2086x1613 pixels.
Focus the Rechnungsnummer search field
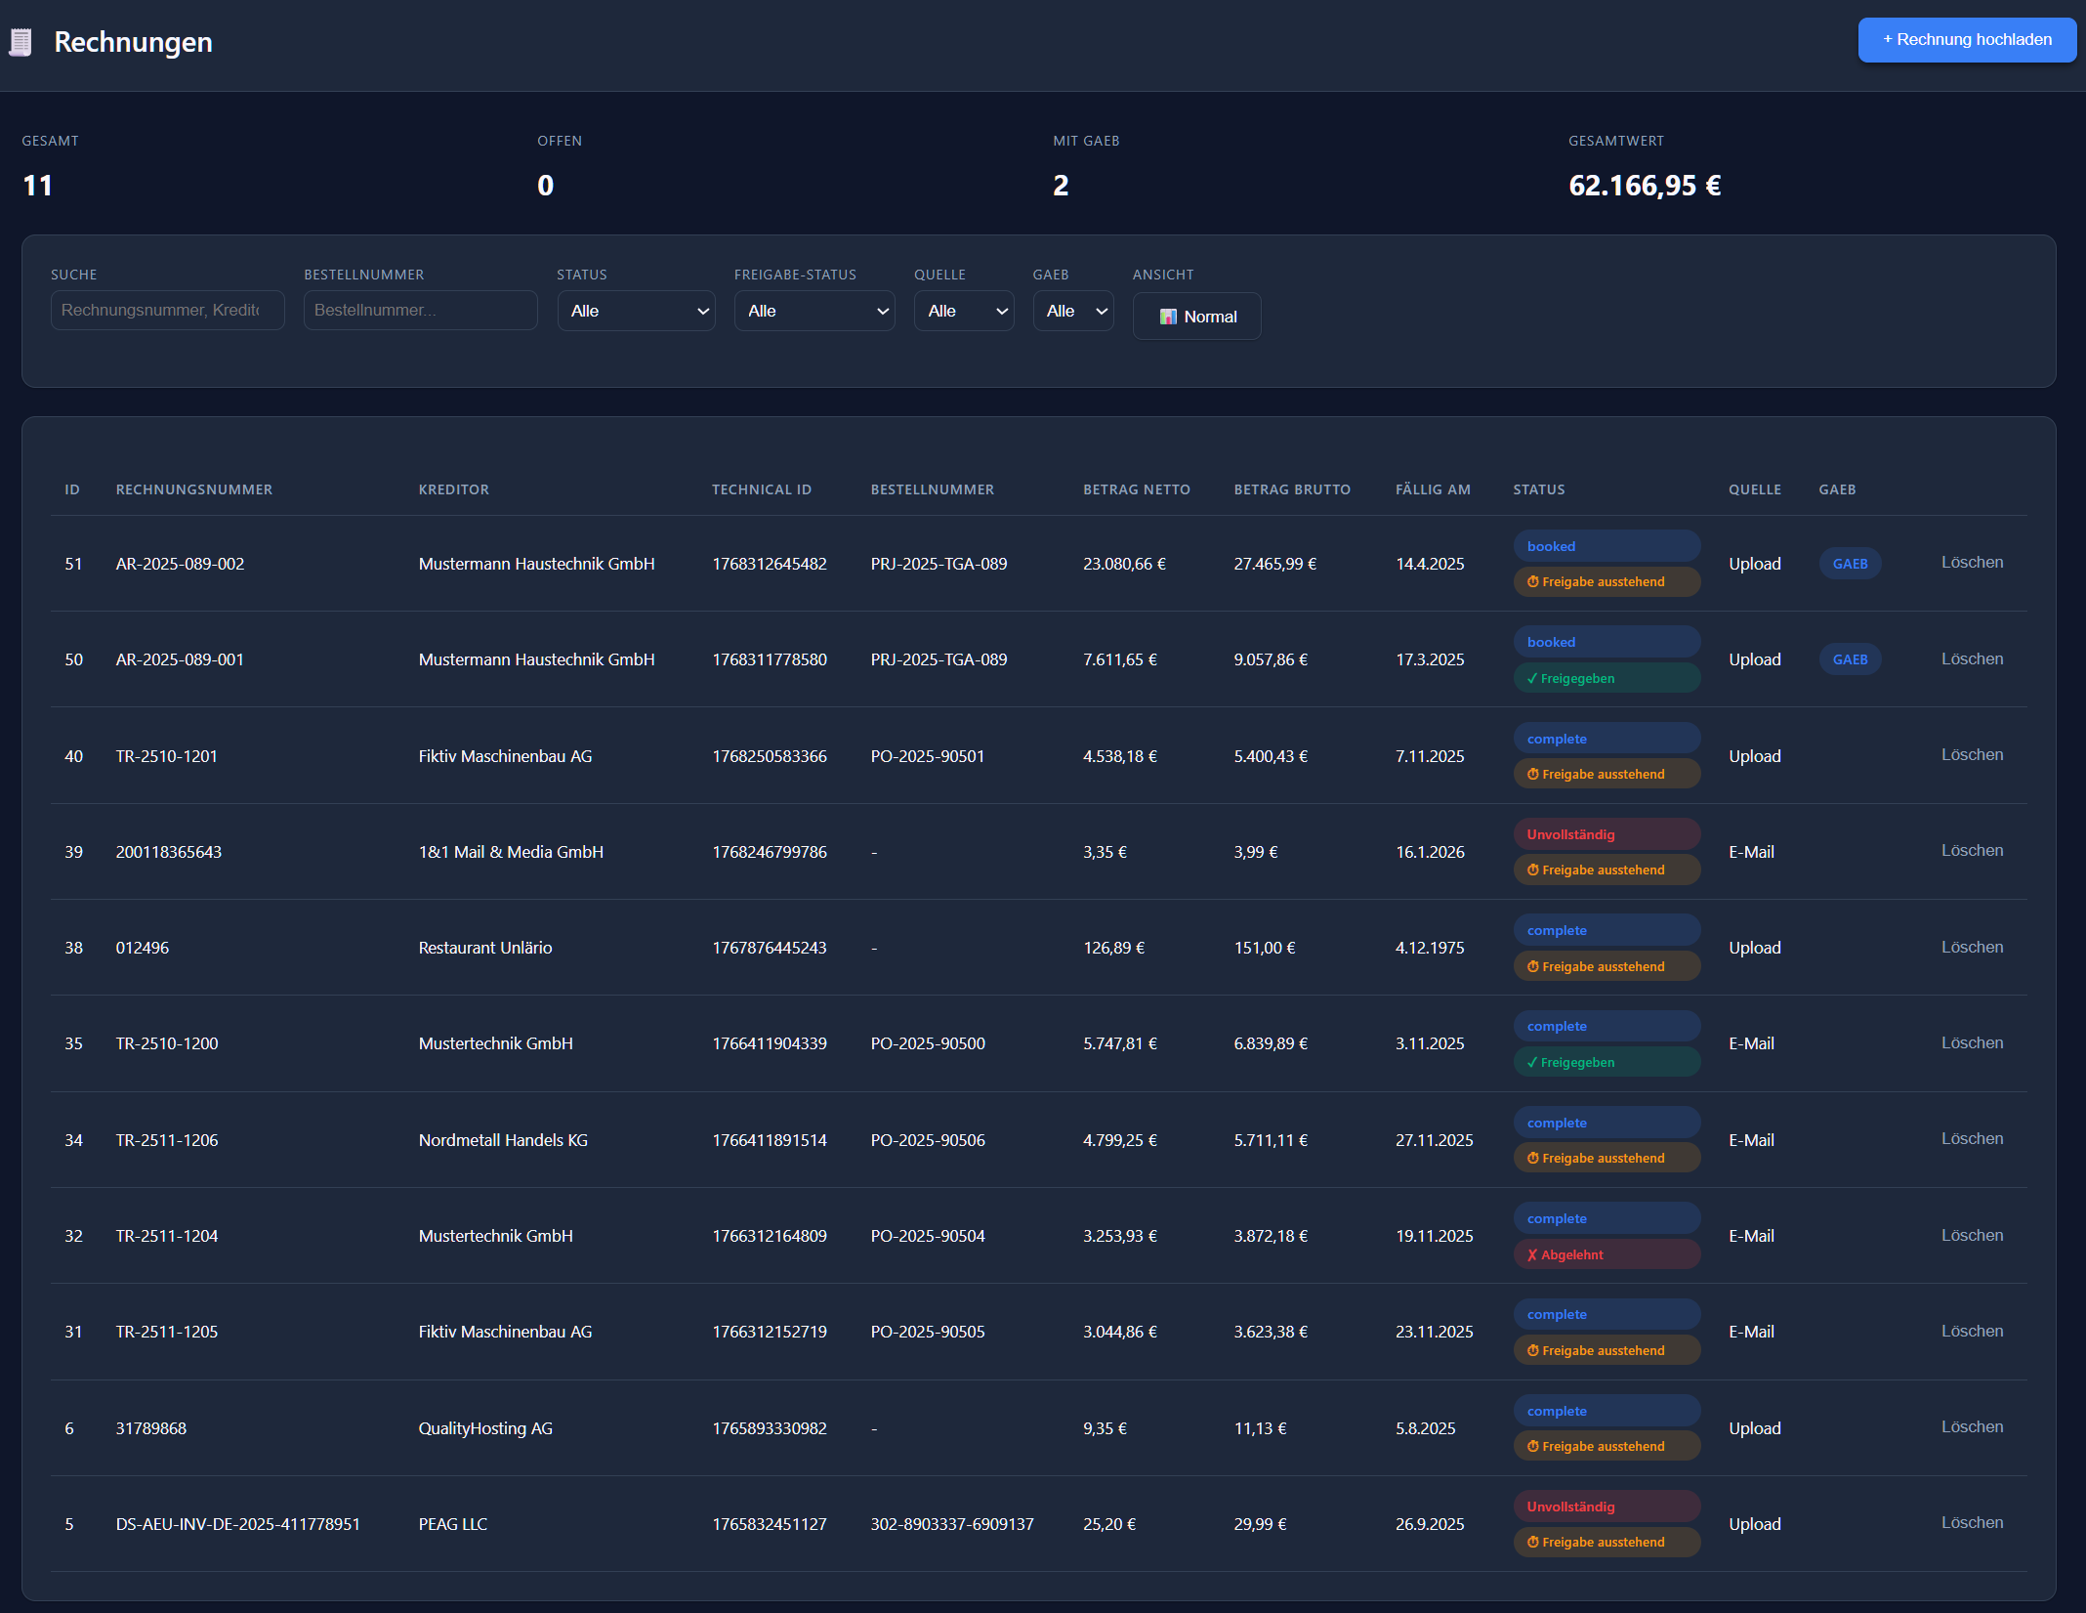[167, 311]
